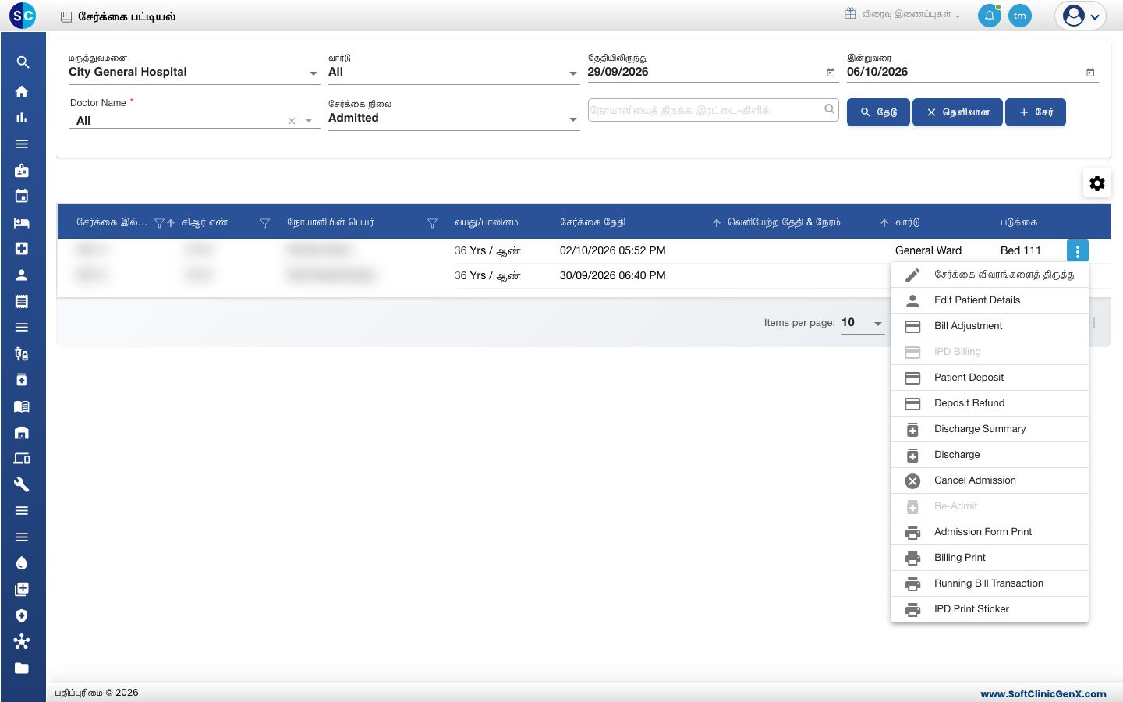
Task: Choose Deposit Refund from the menu
Action: (x=990, y=403)
